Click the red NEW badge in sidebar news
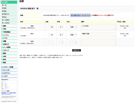The height and width of the screenshot is (103, 135). [x=8, y=91]
